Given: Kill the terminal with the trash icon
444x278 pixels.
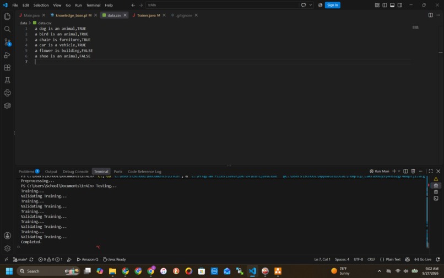Looking at the screenshot, I should 413,171.
